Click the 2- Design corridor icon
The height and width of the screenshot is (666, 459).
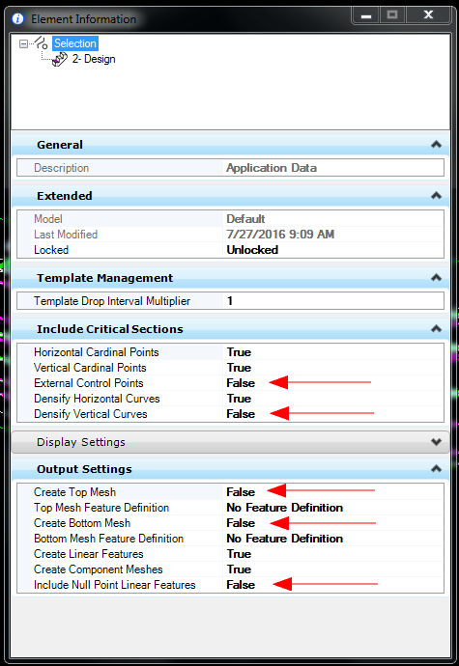point(60,59)
